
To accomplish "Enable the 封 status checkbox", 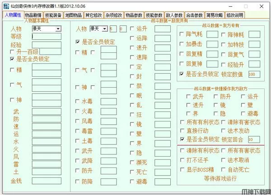I will tap(132, 76).
